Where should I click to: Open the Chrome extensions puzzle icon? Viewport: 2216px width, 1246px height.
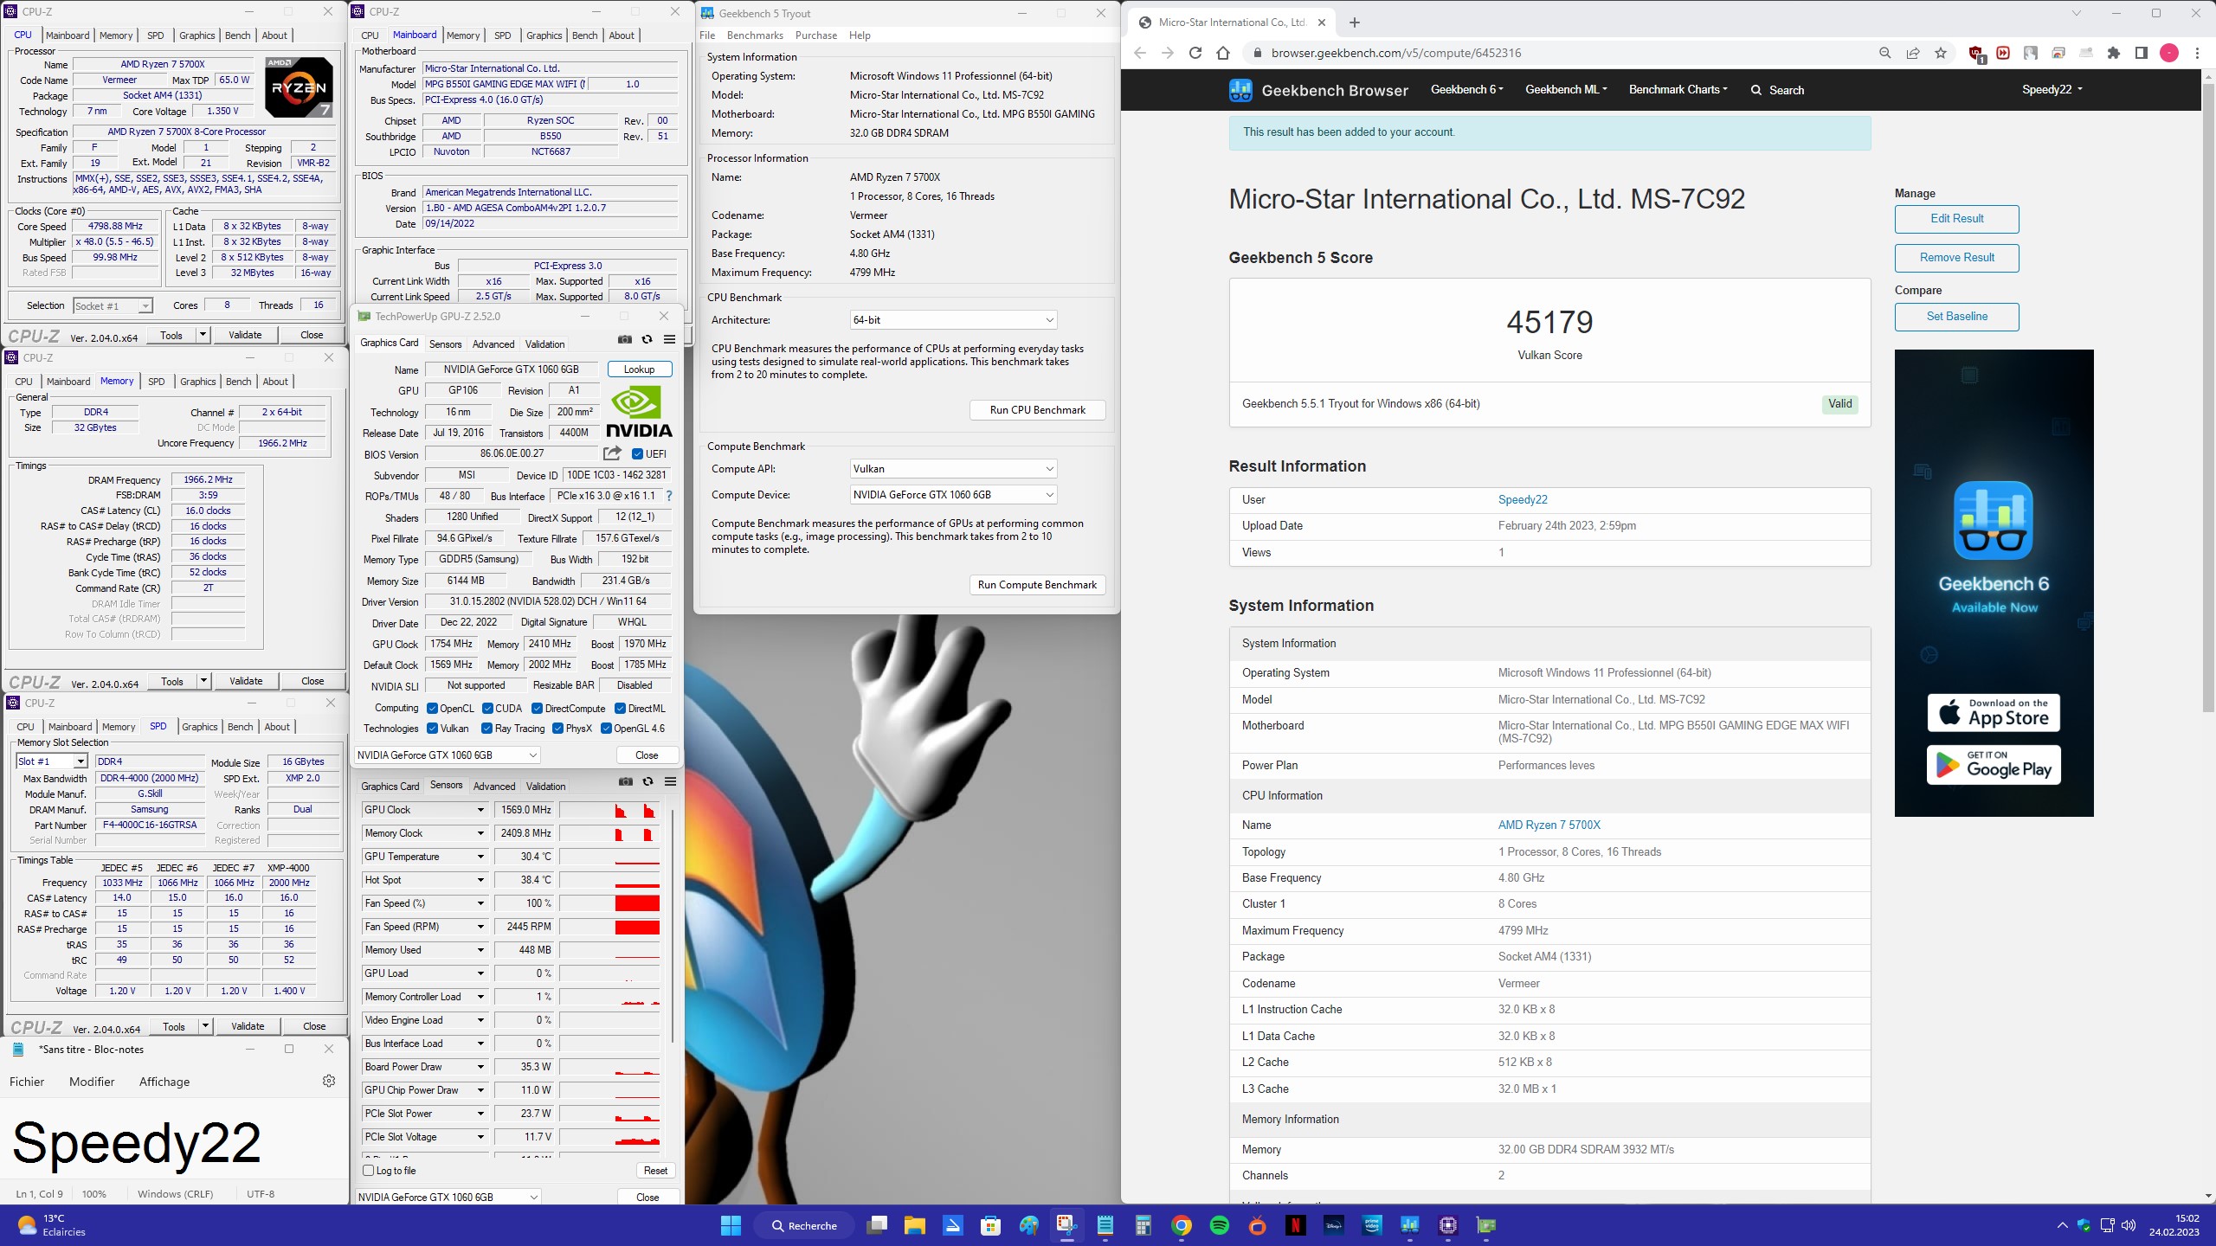tap(2114, 53)
